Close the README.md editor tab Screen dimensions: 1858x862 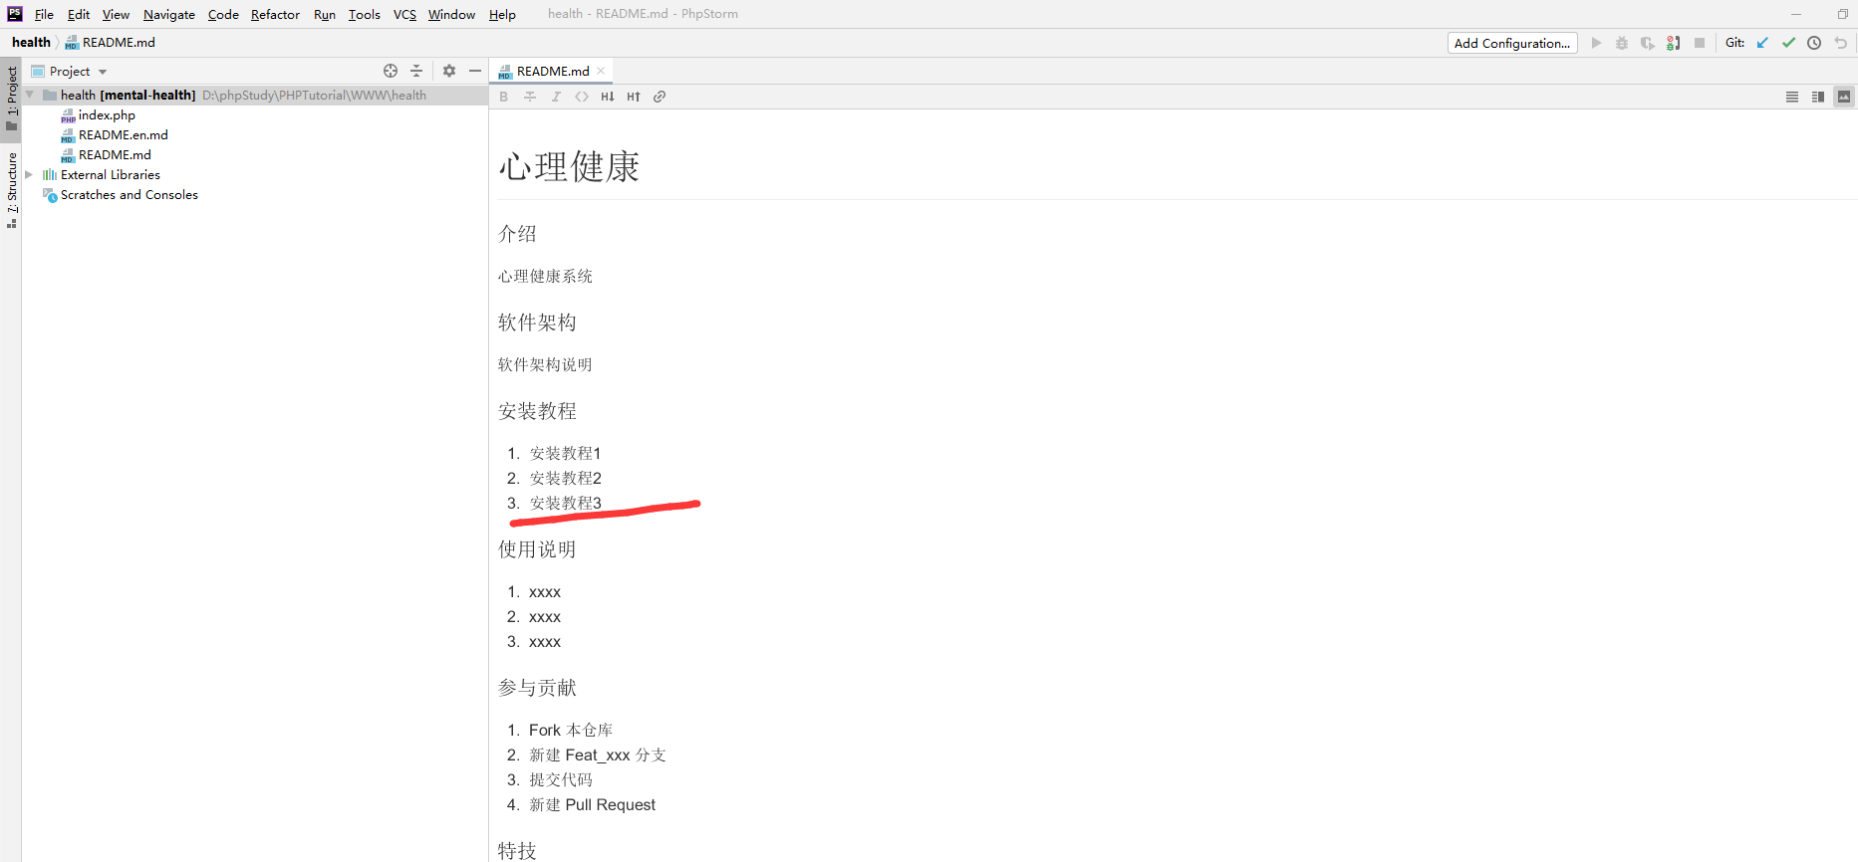(x=601, y=71)
